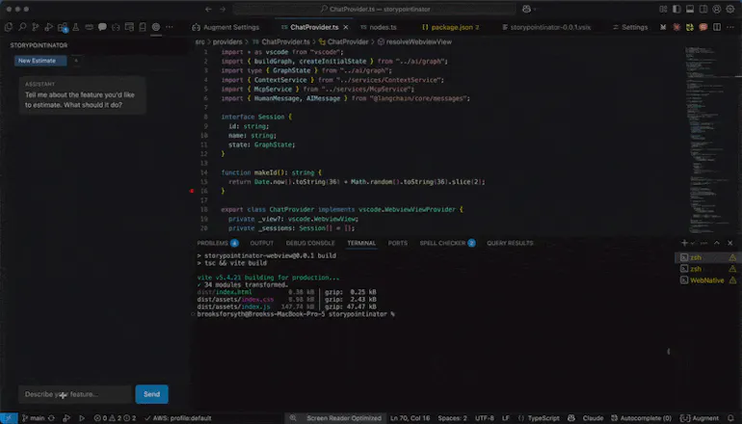Click the red bug icon in editor toolbar
This screenshot has height=424, width=742.
point(676,27)
